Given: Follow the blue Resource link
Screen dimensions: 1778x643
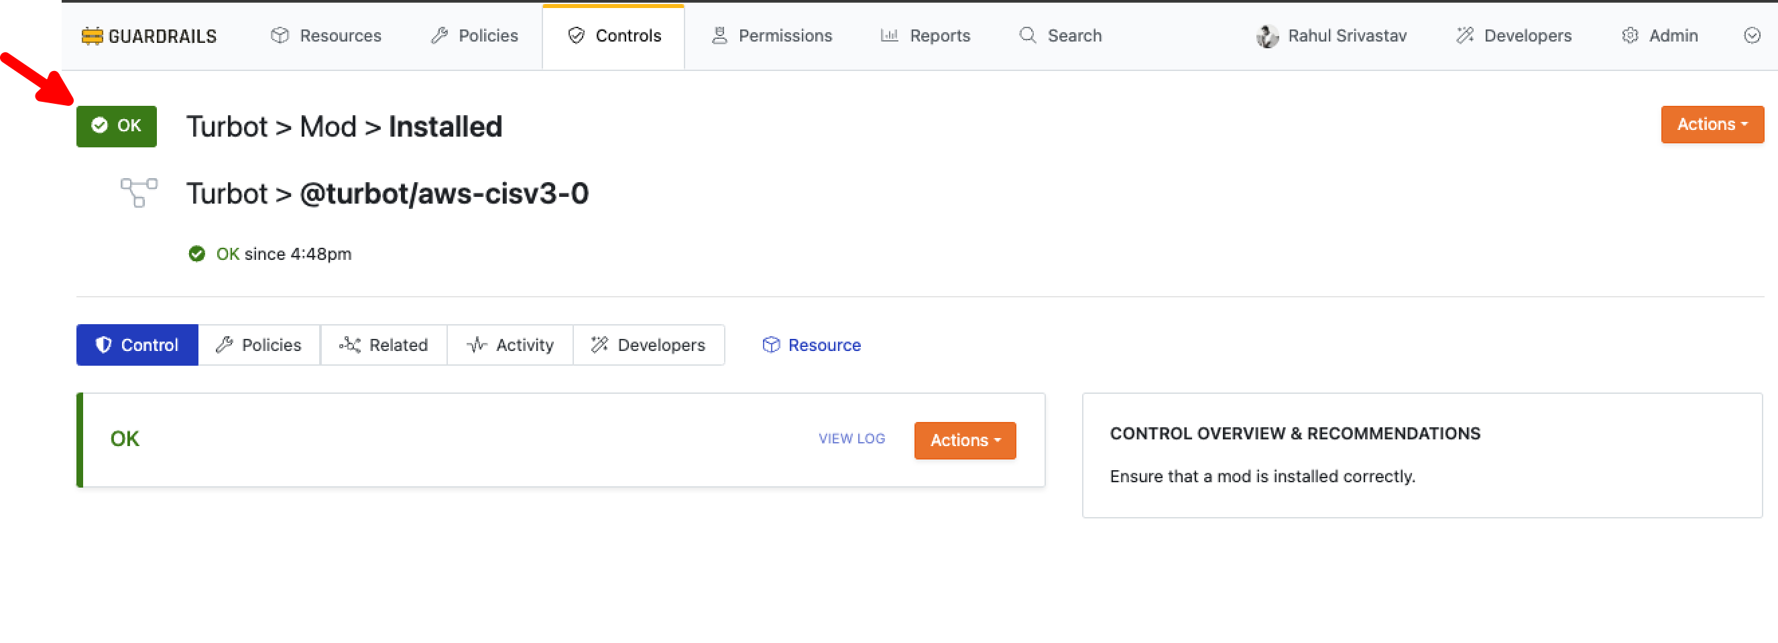Looking at the screenshot, I should [812, 345].
